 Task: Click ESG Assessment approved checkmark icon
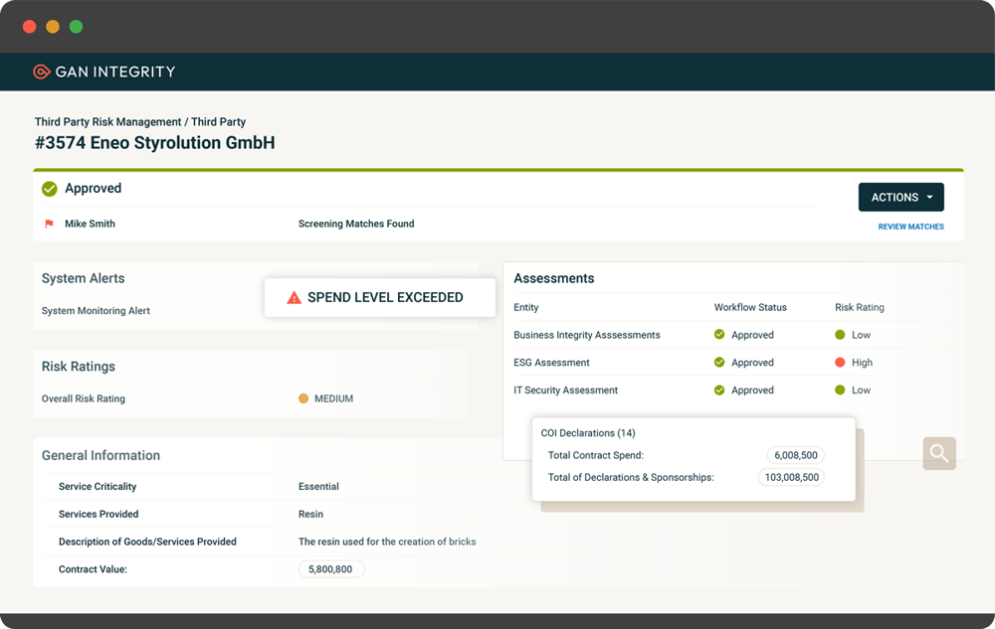click(x=719, y=363)
